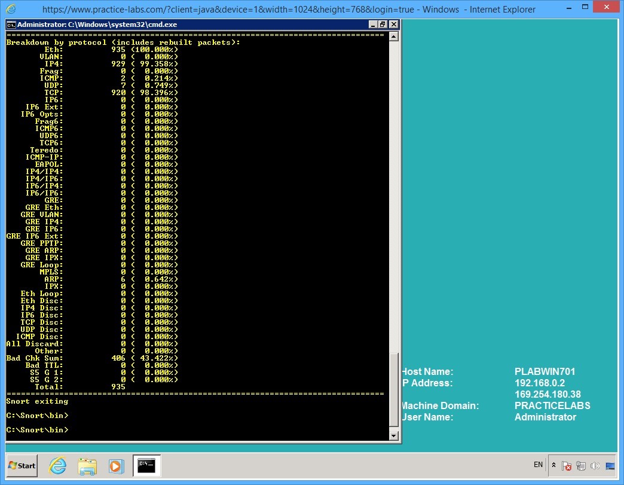Switch input language via the EN indicator
The height and width of the screenshot is (485, 624).
coord(537,465)
